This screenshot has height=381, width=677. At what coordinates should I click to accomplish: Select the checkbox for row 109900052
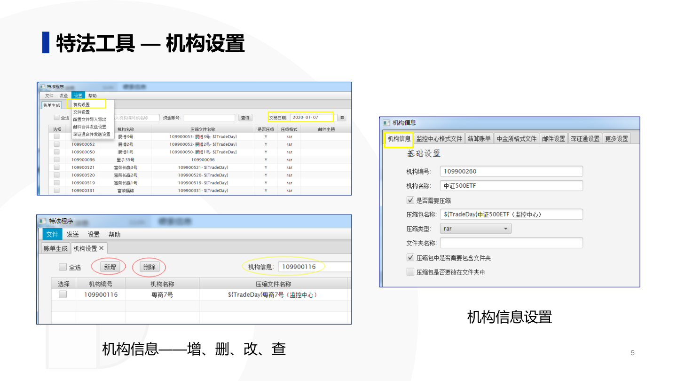point(56,144)
